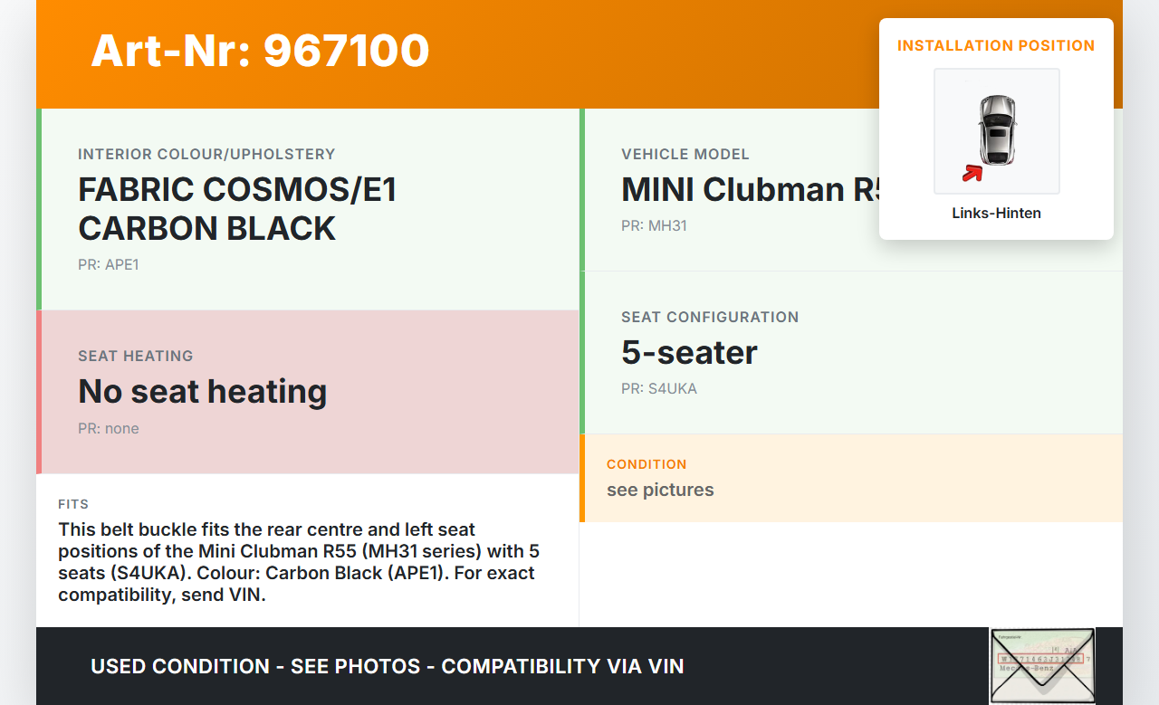
Task: Click the PR: APE1 code
Action: tap(109, 265)
